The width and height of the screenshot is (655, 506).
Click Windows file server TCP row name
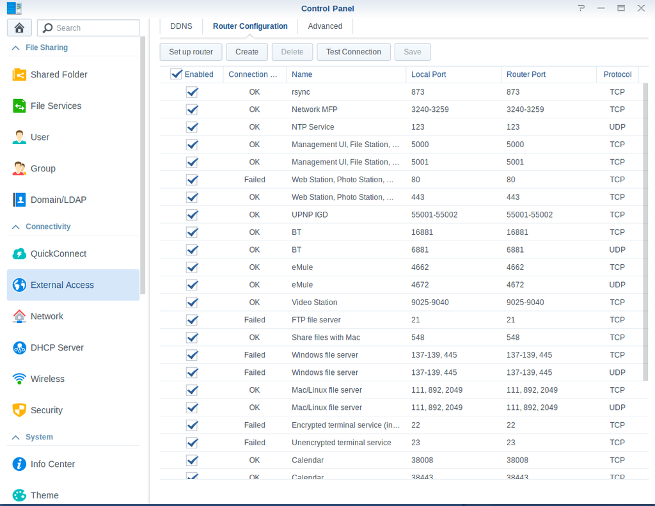point(325,355)
